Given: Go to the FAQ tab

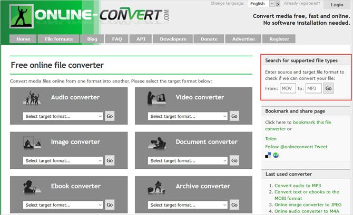Looking at the screenshot, I should [x=116, y=39].
